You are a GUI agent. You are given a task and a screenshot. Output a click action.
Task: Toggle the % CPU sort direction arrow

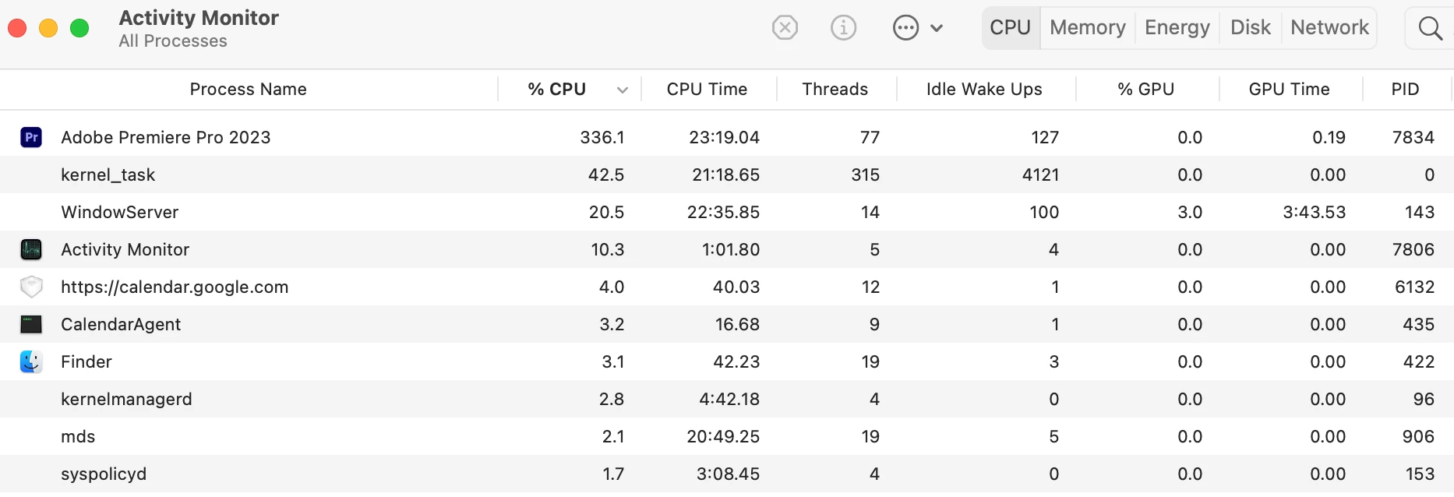622,90
